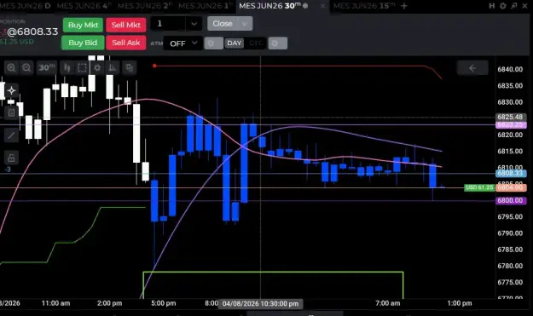Click the 6800.00 purple price label
The height and width of the screenshot is (316, 533).
click(511, 201)
